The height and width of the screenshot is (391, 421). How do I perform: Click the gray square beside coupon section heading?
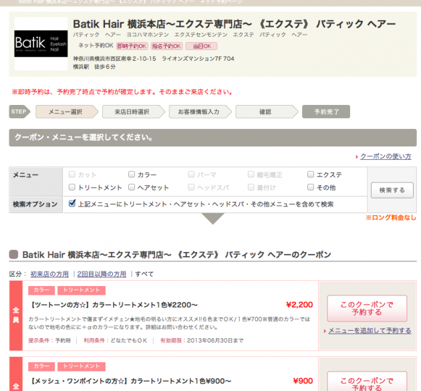(x=13, y=254)
